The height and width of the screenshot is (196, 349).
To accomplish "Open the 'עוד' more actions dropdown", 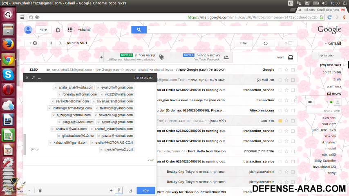I will [x=246, y=43].
